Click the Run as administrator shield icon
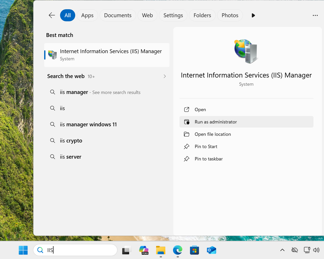Viewport: 324px width, 259px height. [187, 122]
